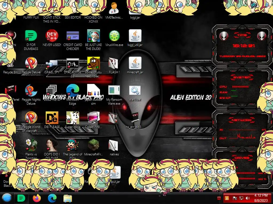Open the Start menu orb
The height and width of the screenshot is (204, 273).
(x=7, y=198)
